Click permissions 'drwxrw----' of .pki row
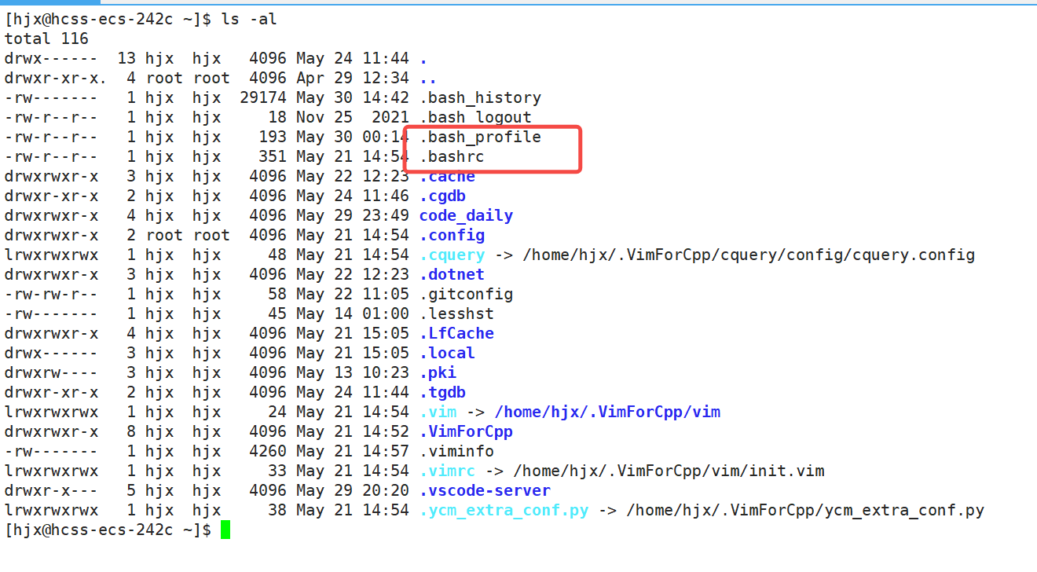1037x572 pixels. pyautogui.click(x=51, y=373)
